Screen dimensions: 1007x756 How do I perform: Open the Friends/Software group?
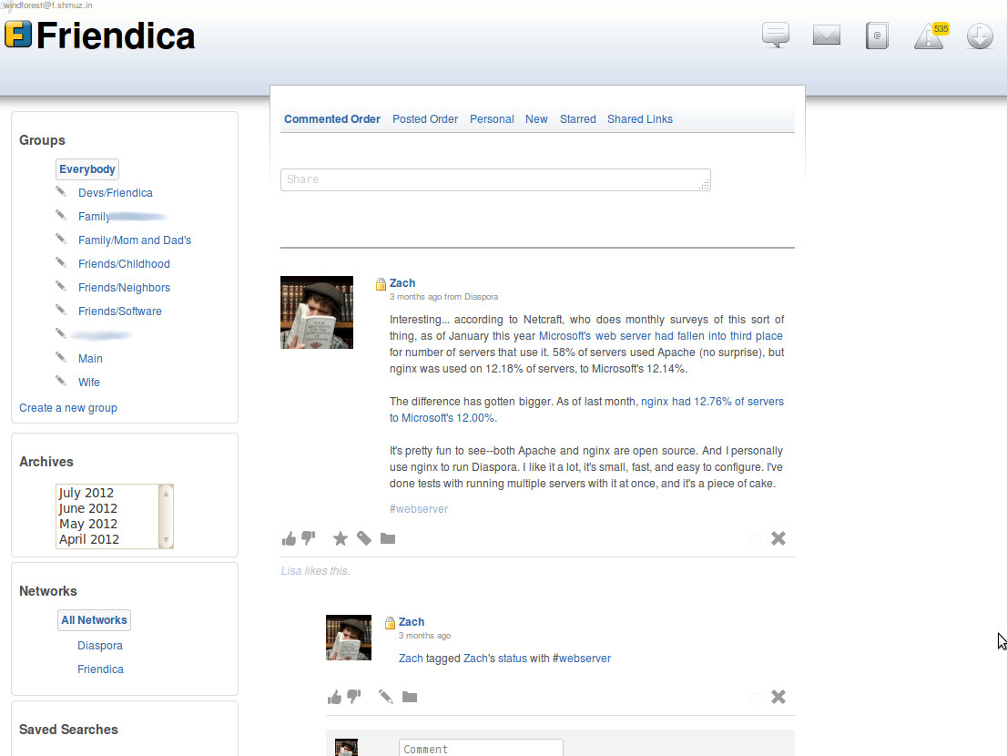pyautogui.click(x=120, y=312)
